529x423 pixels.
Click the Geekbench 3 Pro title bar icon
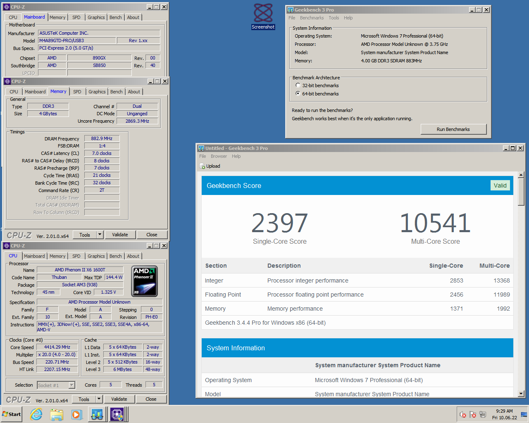pyautogui.click(x=290, y=10)
